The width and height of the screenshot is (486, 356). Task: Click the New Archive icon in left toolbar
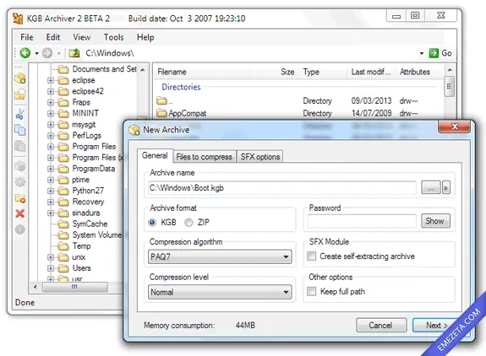pos(20,78)
